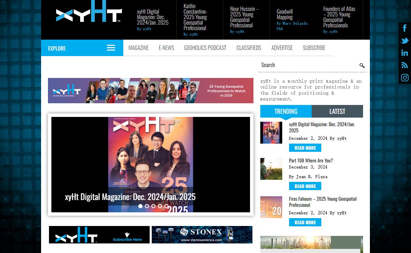Open xyHt Facebook page icon
The width and height of the screenshot is (411, 253).
405,28
